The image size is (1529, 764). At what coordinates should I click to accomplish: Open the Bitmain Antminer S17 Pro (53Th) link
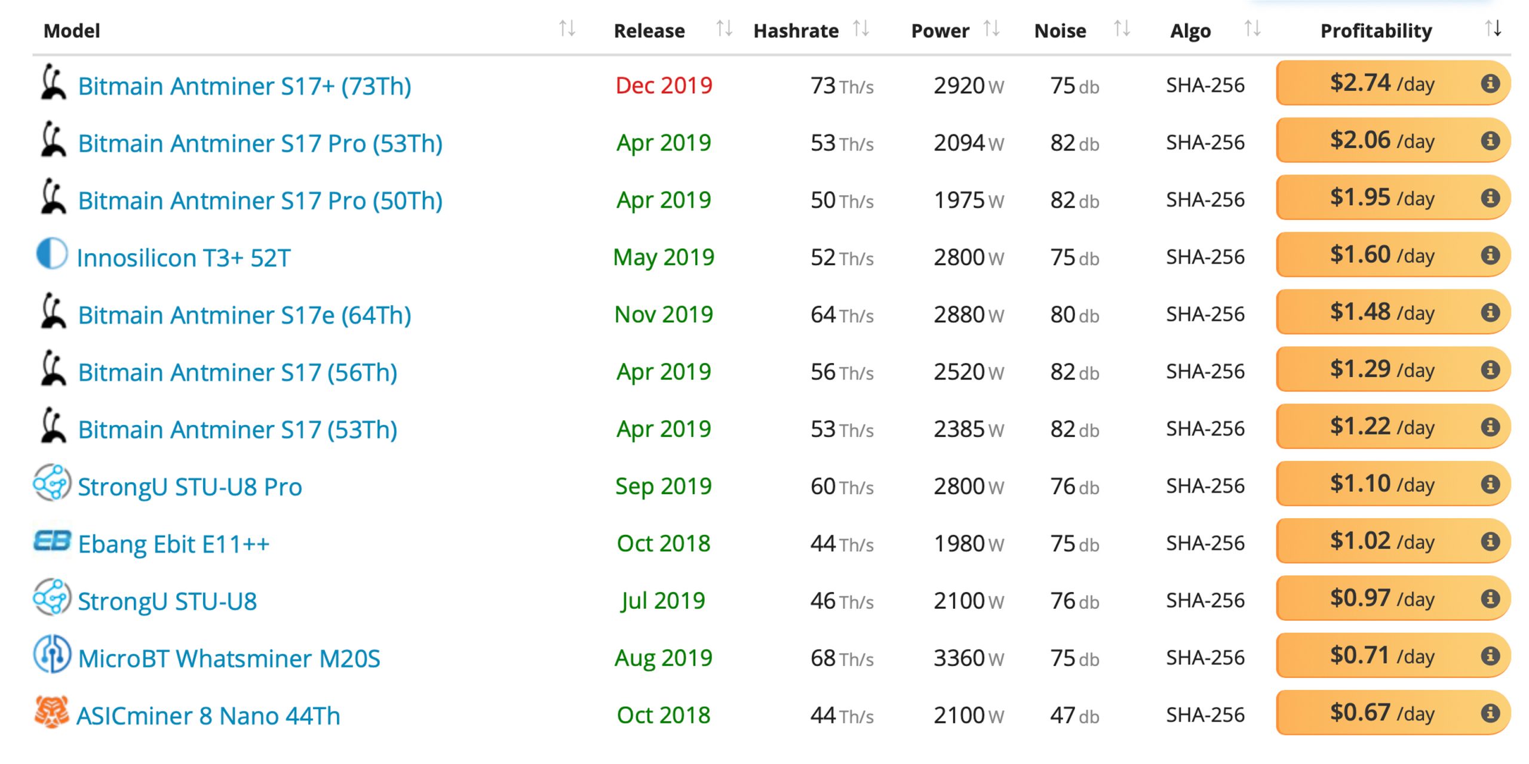click(260, 143)
